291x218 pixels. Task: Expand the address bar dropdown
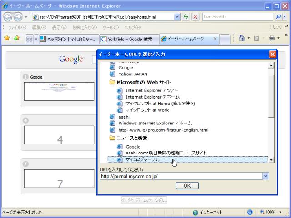click(177, 17)
